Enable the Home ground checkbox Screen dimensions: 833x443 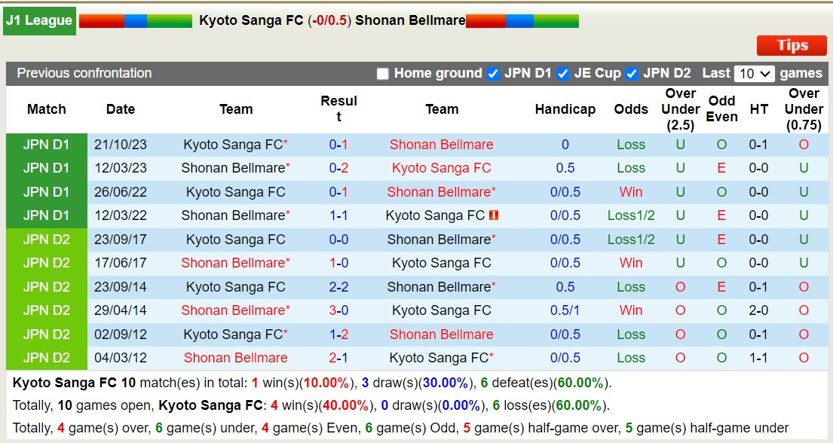tap(383, 74)
